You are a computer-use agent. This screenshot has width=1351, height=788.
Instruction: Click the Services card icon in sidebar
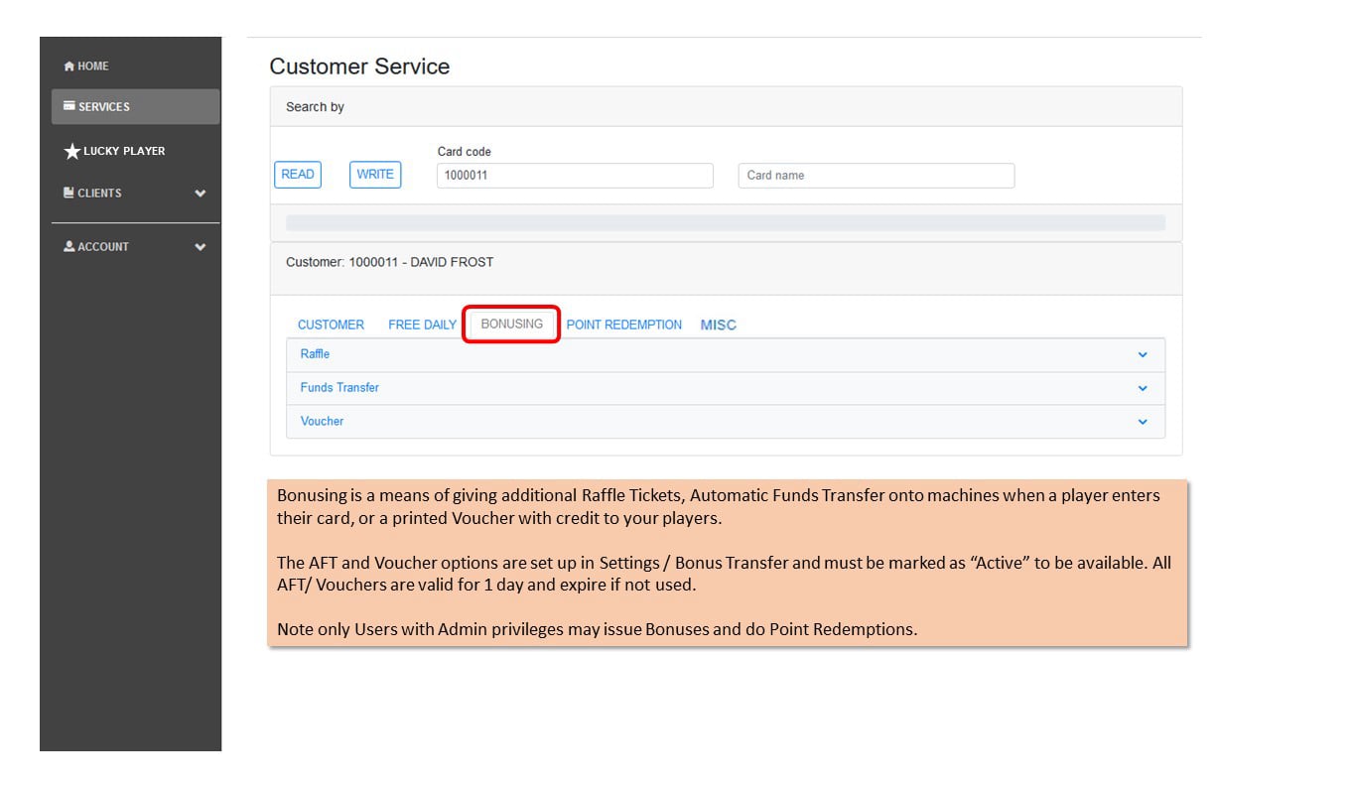tap(68, 106)
